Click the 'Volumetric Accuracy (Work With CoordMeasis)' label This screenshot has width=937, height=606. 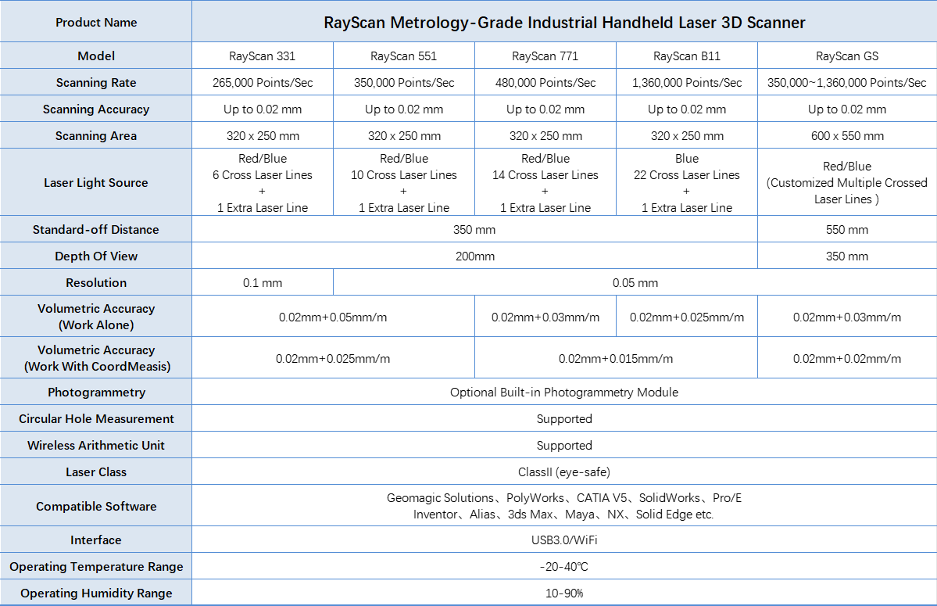[x=97, y=358]
